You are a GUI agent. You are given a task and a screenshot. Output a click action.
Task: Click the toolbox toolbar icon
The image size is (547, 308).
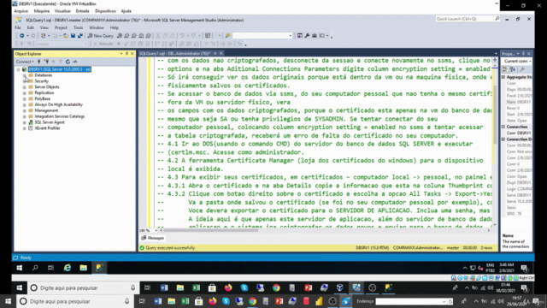click(315, 36)
